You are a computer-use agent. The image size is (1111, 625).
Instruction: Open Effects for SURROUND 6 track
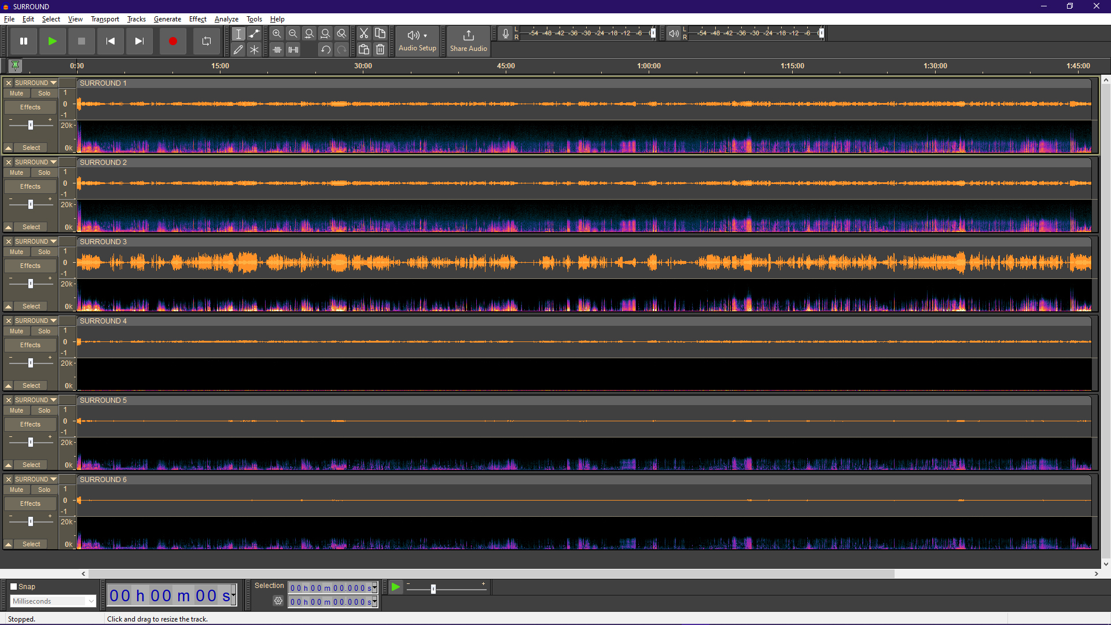[x=31, y=503]
